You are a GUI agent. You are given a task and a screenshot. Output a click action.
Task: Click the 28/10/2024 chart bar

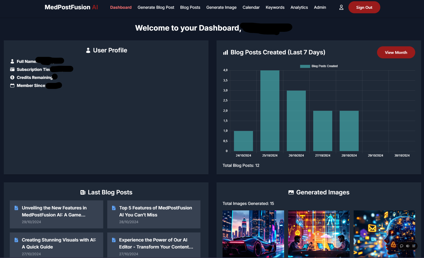click(349, 131)
